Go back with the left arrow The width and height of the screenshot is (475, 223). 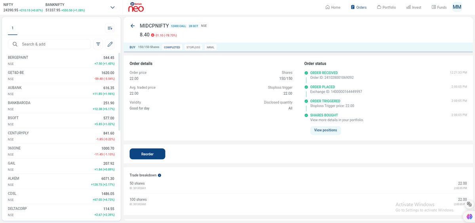[133, 26]
